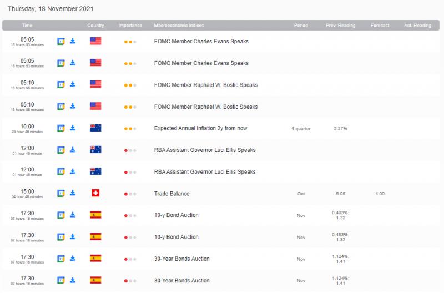Click the Switzerland flag in Trade Balance row

(x=95, y=193)
